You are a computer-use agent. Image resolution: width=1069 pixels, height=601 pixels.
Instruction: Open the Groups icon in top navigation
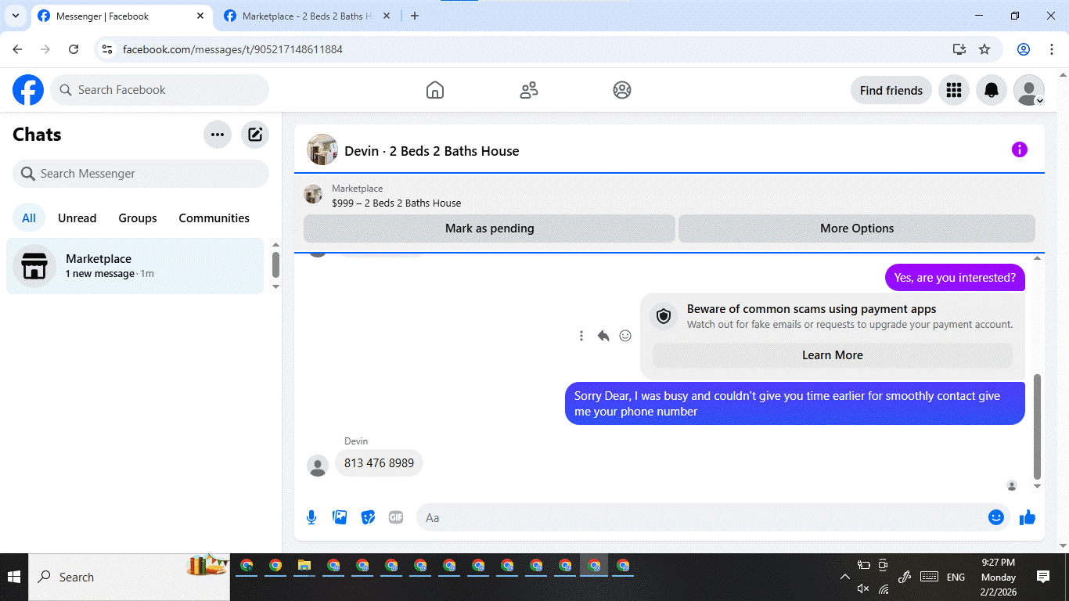622,90
